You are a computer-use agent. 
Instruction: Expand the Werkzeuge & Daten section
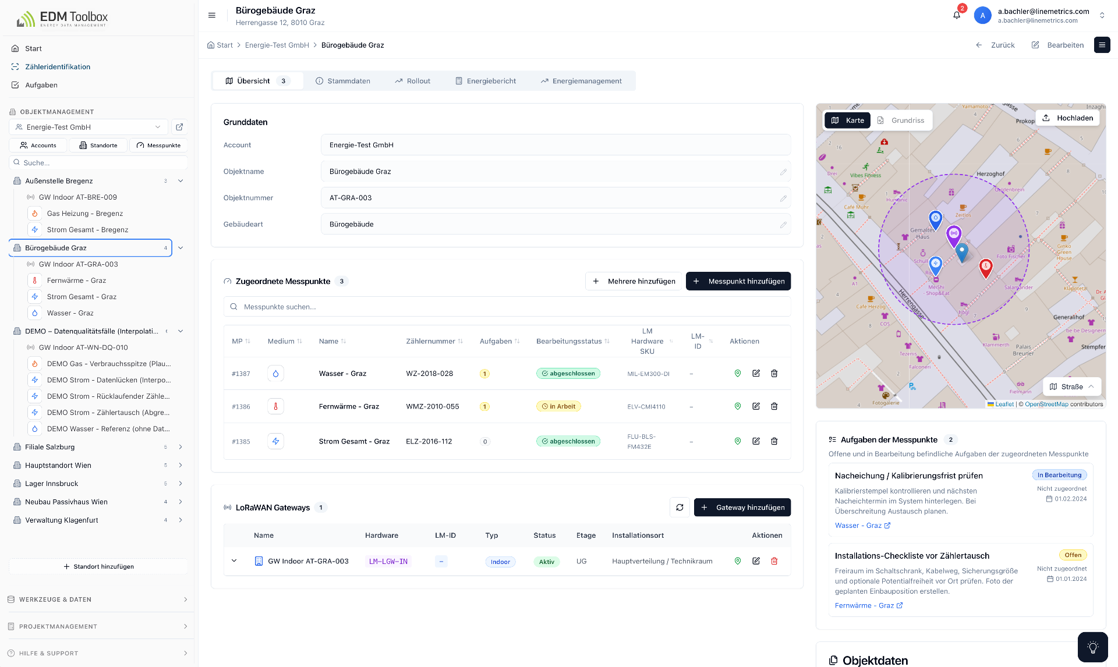[98, 599]
